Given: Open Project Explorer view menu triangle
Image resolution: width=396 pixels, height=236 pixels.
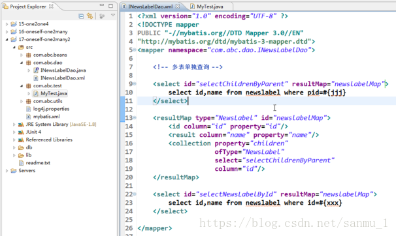Looking at the screenshot, I should click(x=113, y=16).
